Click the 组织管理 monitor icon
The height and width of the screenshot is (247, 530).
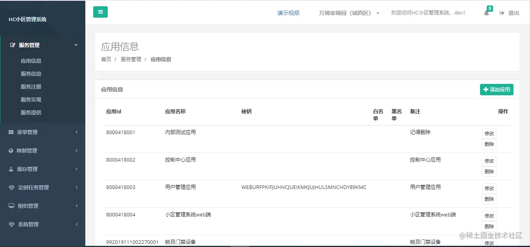[x=11, y=206]
